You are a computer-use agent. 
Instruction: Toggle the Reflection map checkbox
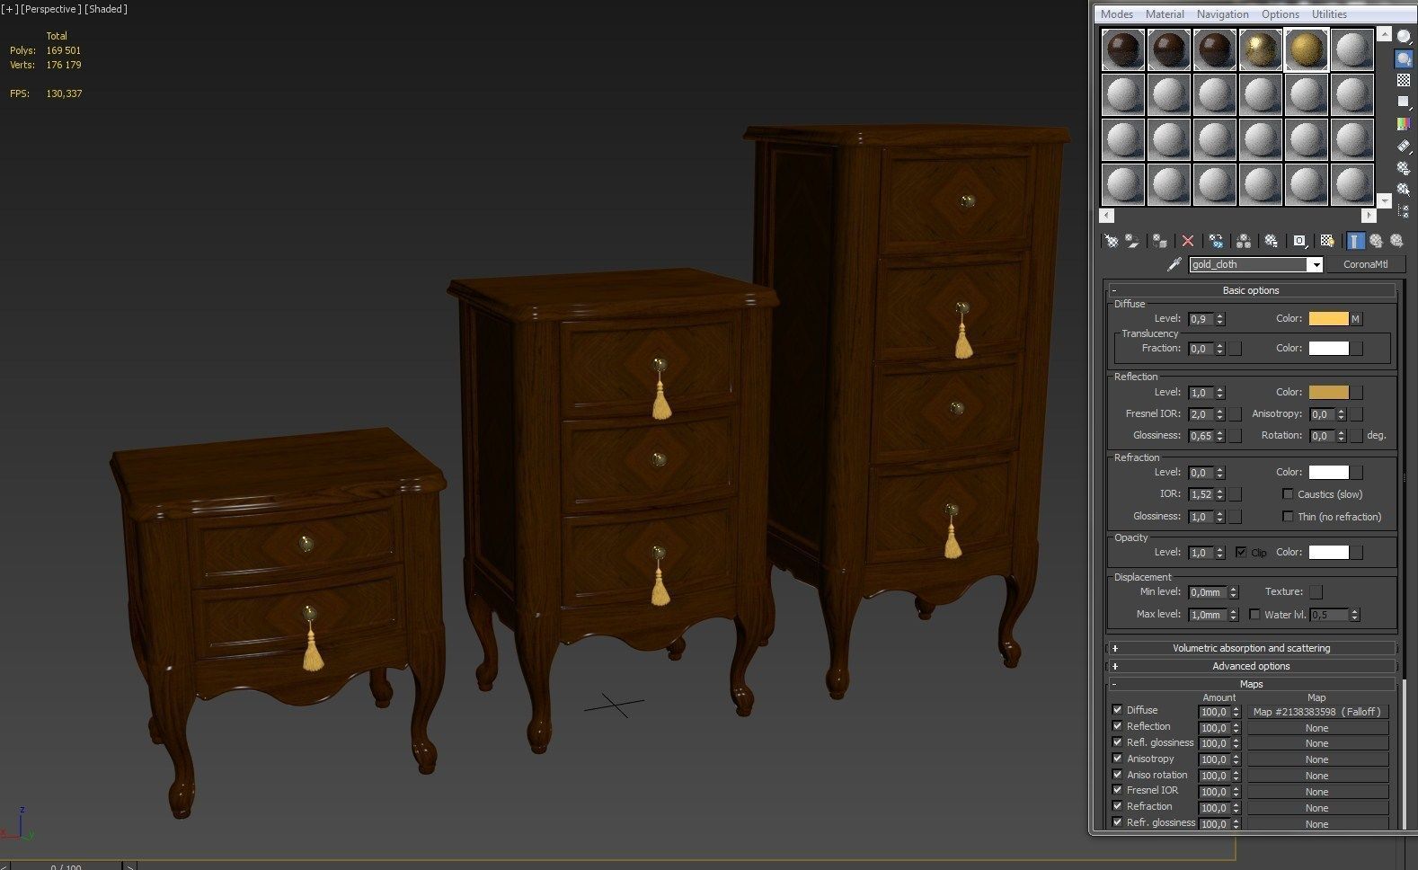1117,726
